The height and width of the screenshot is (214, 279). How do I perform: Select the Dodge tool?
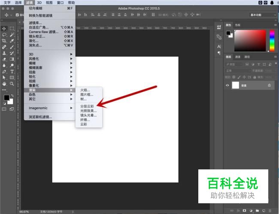click(12, 66)
